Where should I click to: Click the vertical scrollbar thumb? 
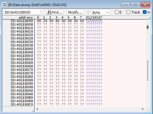pos(148,70)
